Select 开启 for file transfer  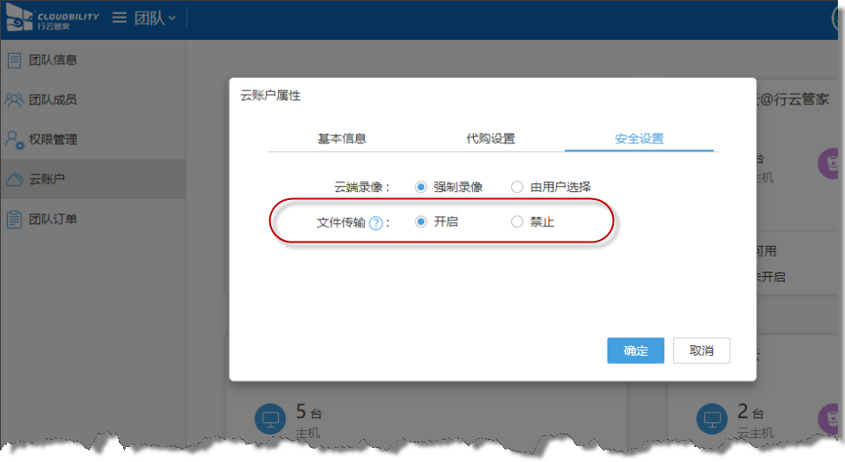421,222
